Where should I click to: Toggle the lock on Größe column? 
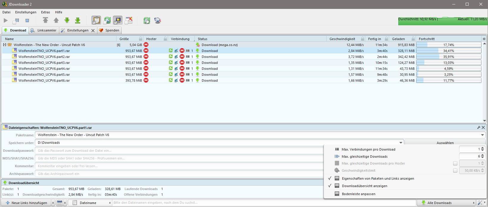coord(140,39)
